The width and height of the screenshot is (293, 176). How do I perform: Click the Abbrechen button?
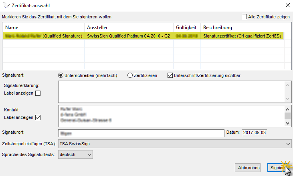(x=247, y=168)
